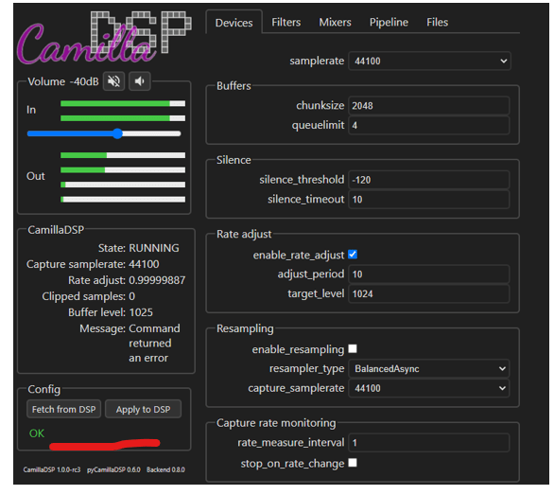
Task: Click the Buffer level value 1025
Action: point(141,312)
